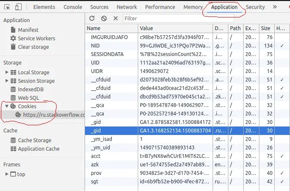
Task: Open Cache Storage in the sidebar
Action: [34, 140]
